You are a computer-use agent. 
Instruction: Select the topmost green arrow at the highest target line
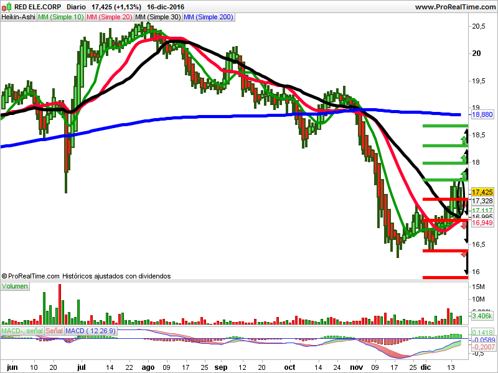[463, 139]
